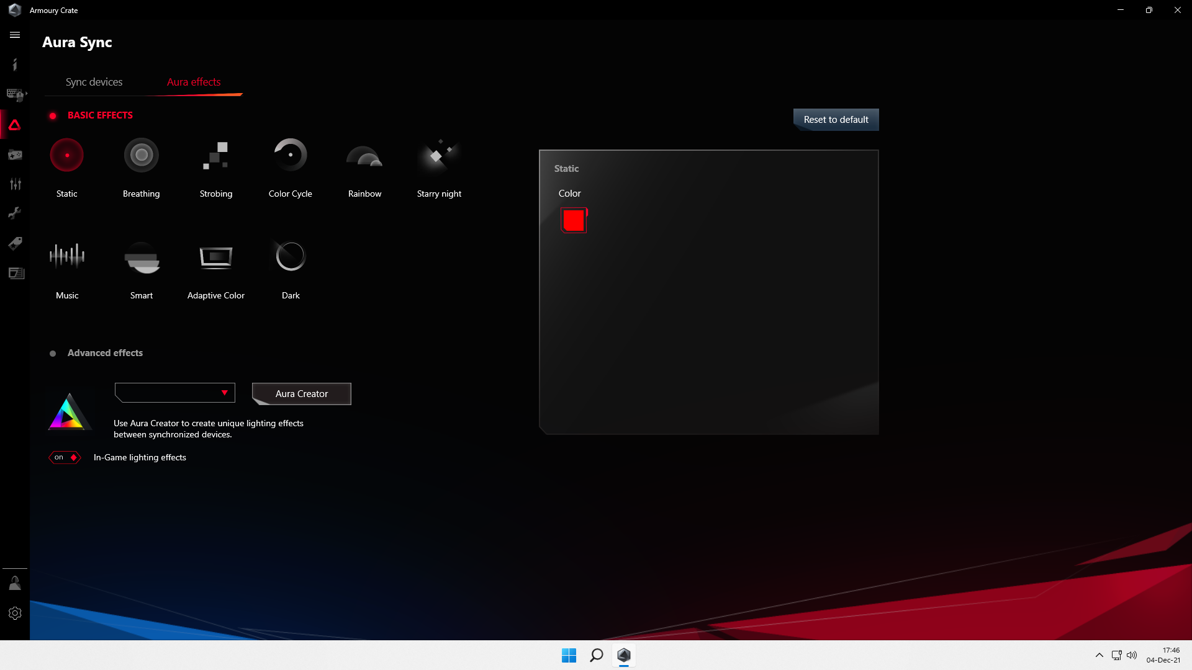This screenshot has height=670, width=1192.
Task: Toggle In-Game lighting effects switch
Action: (x=65, y=458)
